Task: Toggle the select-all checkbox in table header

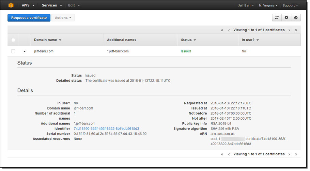Action: pos(13,40)
